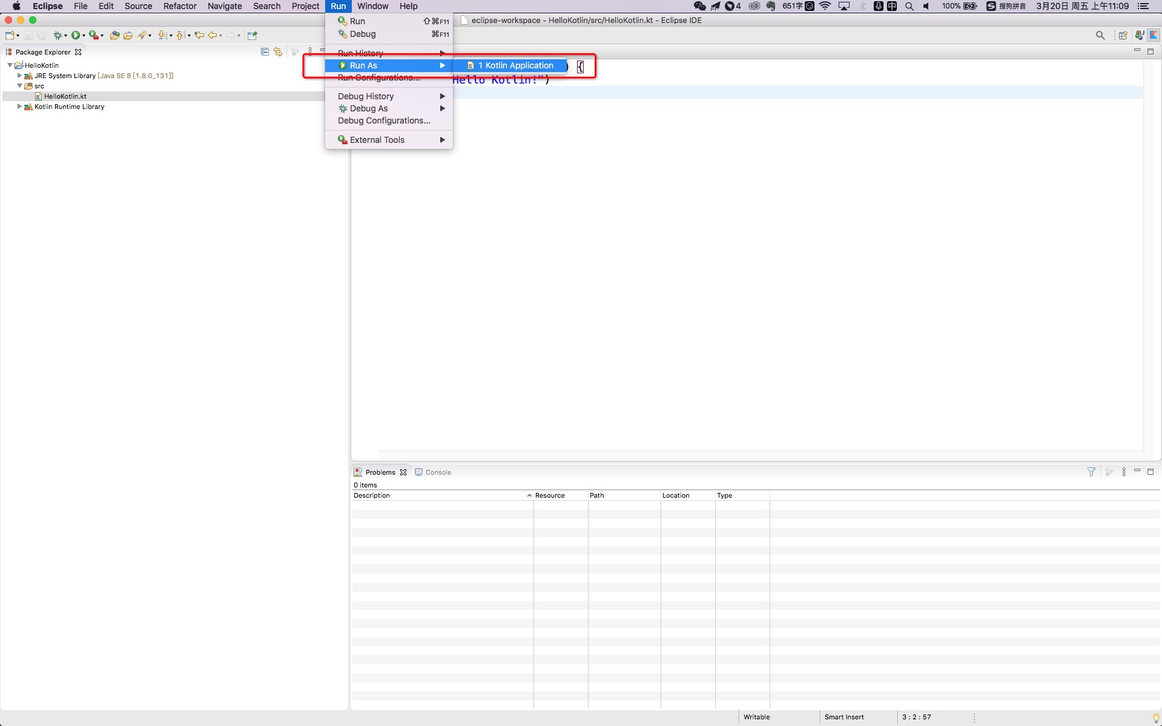The height and width of the screenshot is (726, 1162).
Task: Open the Debug As submenu
Action: click(389, 108)
